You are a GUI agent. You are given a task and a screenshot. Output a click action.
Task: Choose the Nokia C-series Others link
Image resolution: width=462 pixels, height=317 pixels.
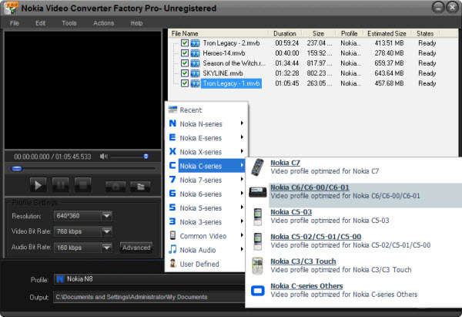(x=306, y=286)
